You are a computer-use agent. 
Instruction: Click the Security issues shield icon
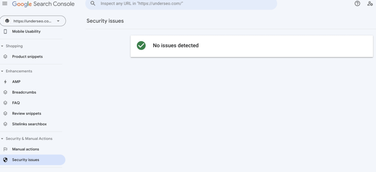[x=5, y=160]
